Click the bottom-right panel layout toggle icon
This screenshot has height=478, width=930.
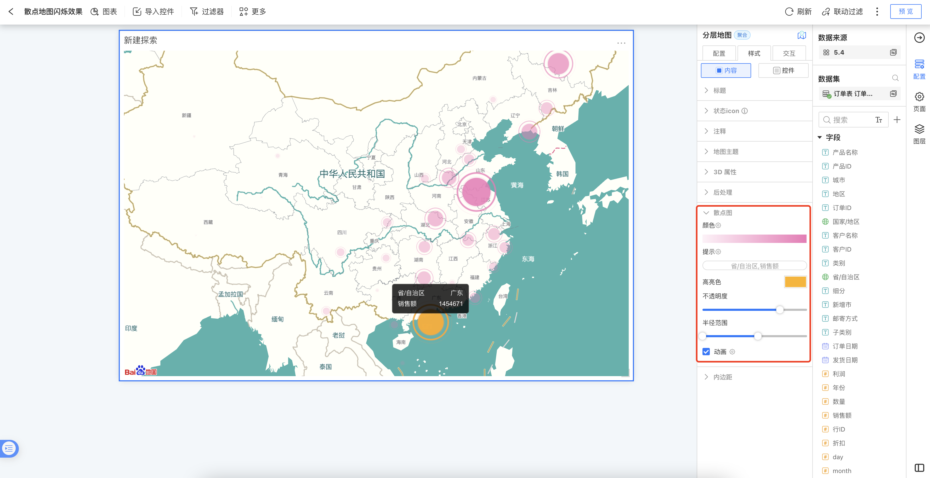tap(919, 468)
